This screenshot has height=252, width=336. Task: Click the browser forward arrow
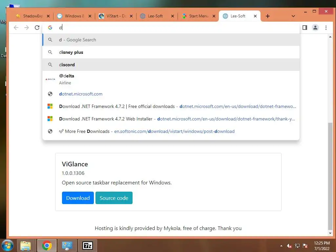(x=26, y=28)
